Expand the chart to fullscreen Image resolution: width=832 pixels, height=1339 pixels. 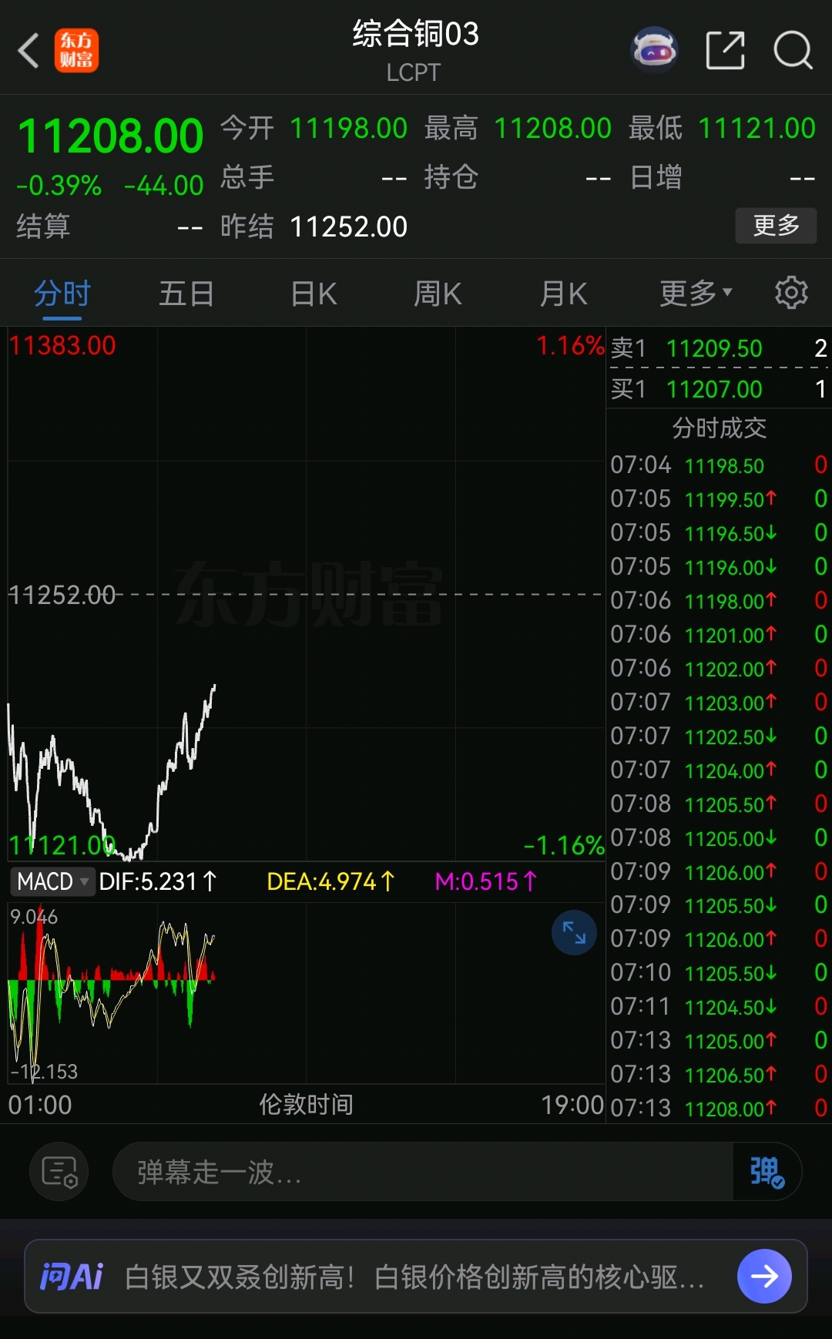(x=574, y=932)
